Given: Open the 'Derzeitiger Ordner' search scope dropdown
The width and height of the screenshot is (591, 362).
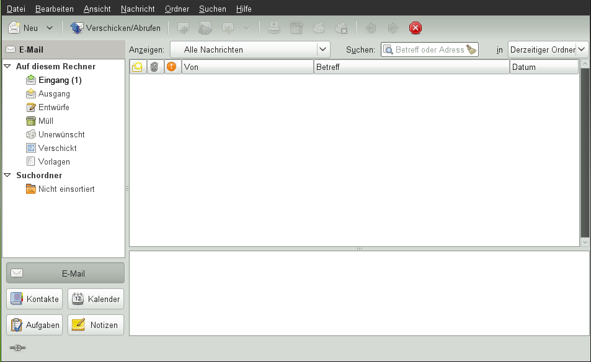Looking at the screenshot, I should [548, 50].
